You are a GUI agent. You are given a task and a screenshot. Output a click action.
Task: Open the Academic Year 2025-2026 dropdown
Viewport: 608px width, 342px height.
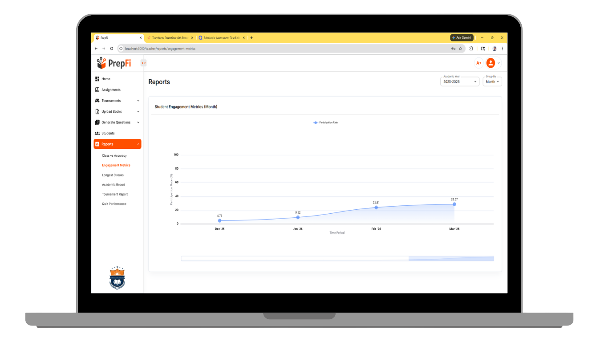click(459, 81)
